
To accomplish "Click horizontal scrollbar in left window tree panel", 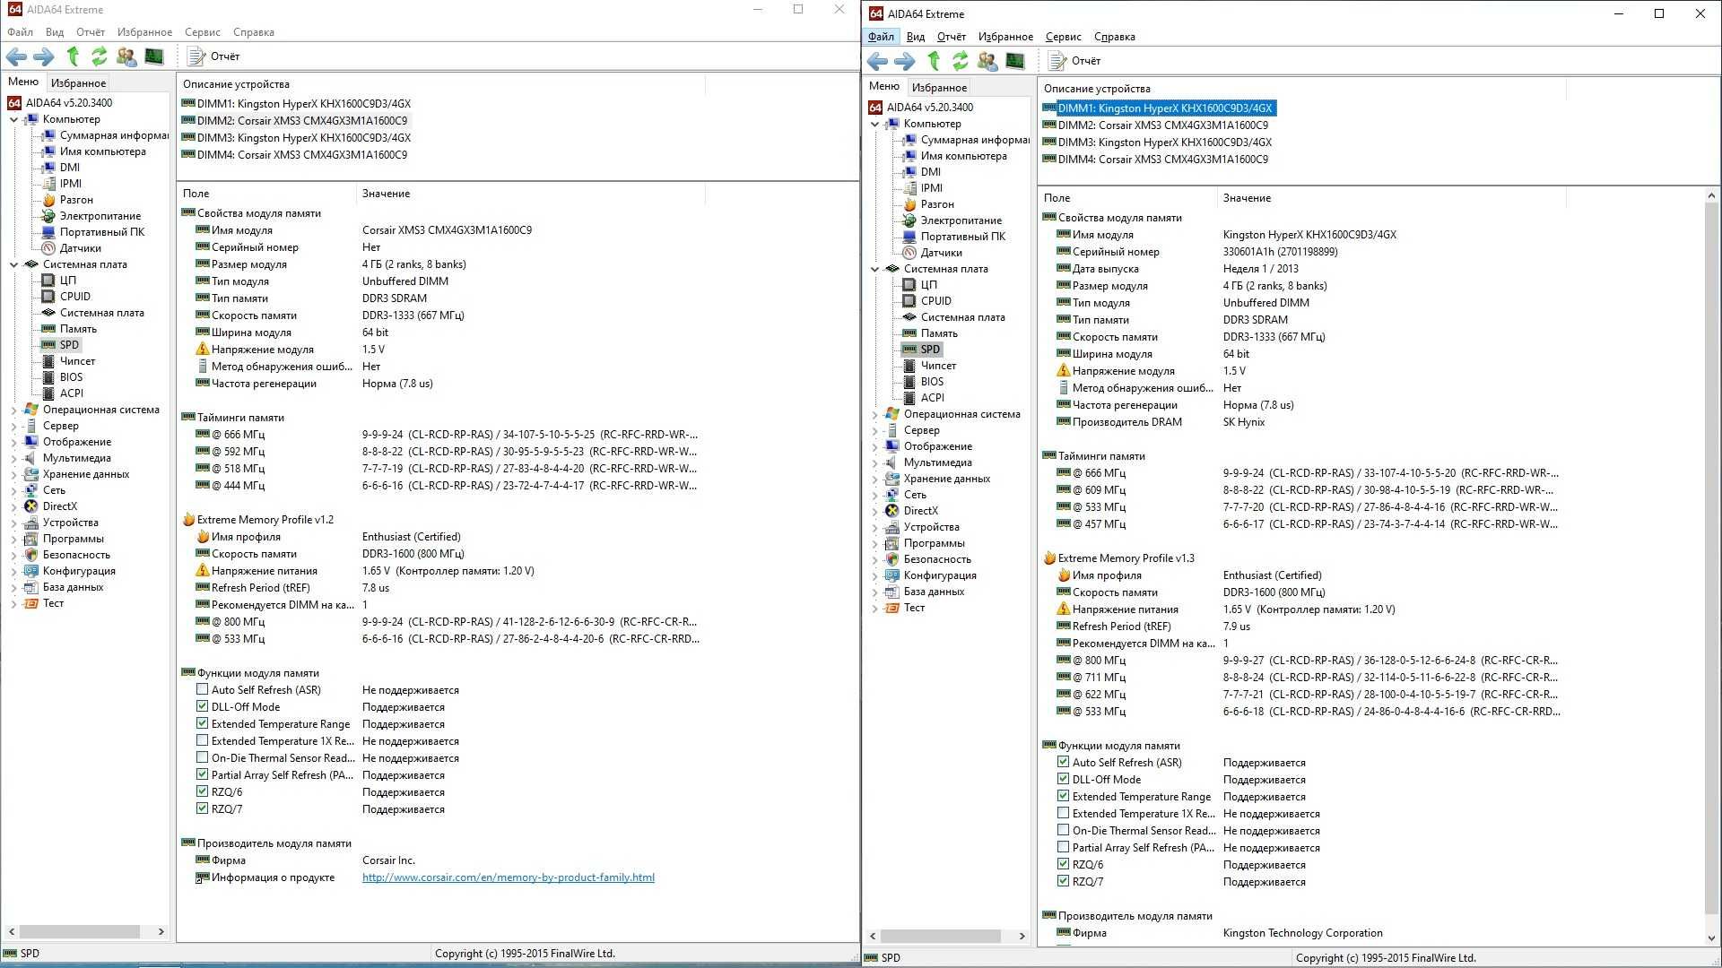I will pyautogui.click(x=80, y=932).
